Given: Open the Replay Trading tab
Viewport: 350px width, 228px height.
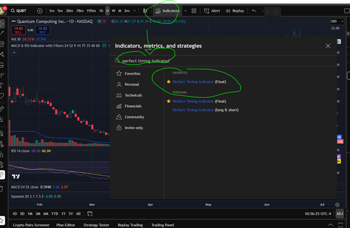Looking at the screenshot, I should (x=130, y=225).
